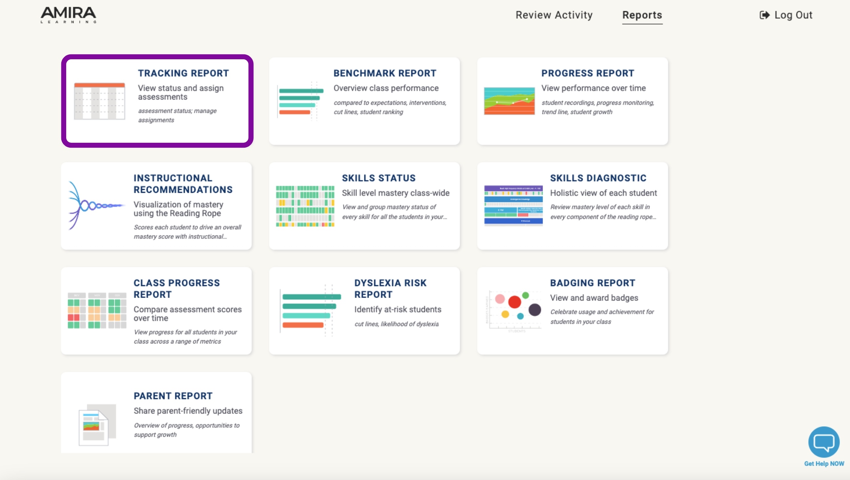The image size is (850, 480).
Task: Click the Benchmark Report bar chart icon
Action: tap(300, 101)
